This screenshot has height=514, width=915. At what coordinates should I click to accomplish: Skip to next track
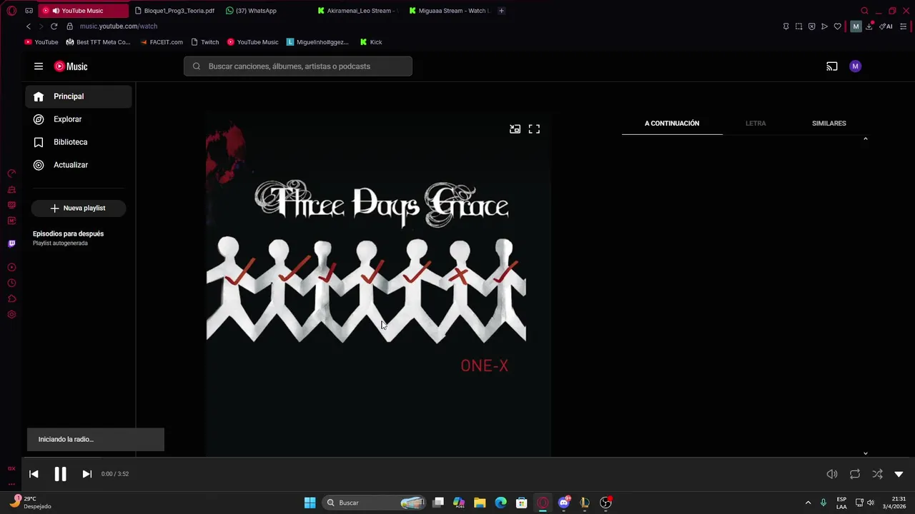coord(87,474)
